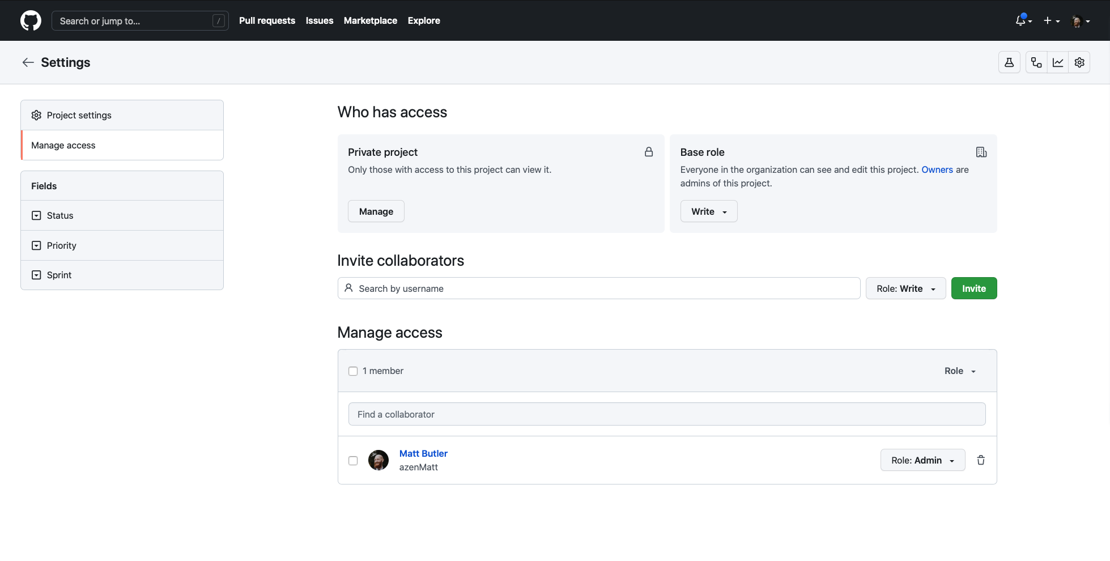Open Explore in top nav
1110x561 pixels.
424,20
